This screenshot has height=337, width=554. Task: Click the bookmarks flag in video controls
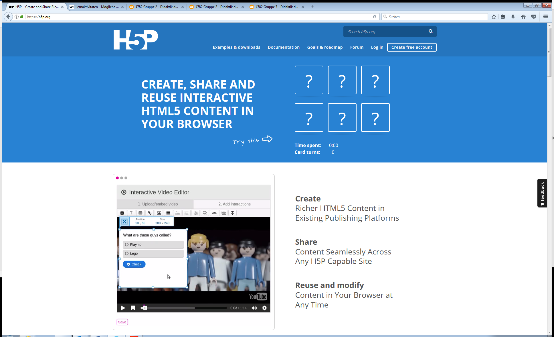[x=133, y=308]
